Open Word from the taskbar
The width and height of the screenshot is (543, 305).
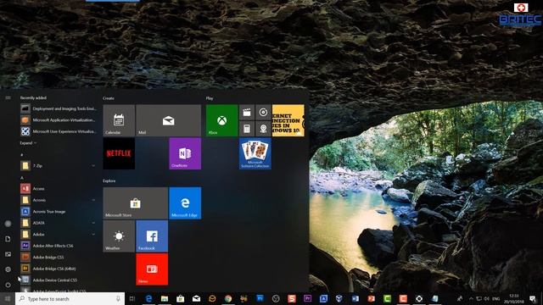355,299
